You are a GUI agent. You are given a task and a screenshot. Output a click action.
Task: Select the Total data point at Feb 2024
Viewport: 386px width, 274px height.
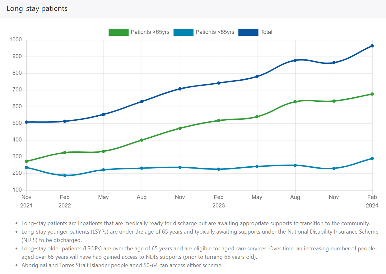tap(372, 46)
